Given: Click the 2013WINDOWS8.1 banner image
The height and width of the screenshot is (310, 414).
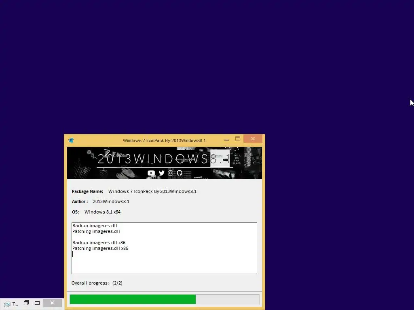Looking at the screenshot, I should coord(165,163).
